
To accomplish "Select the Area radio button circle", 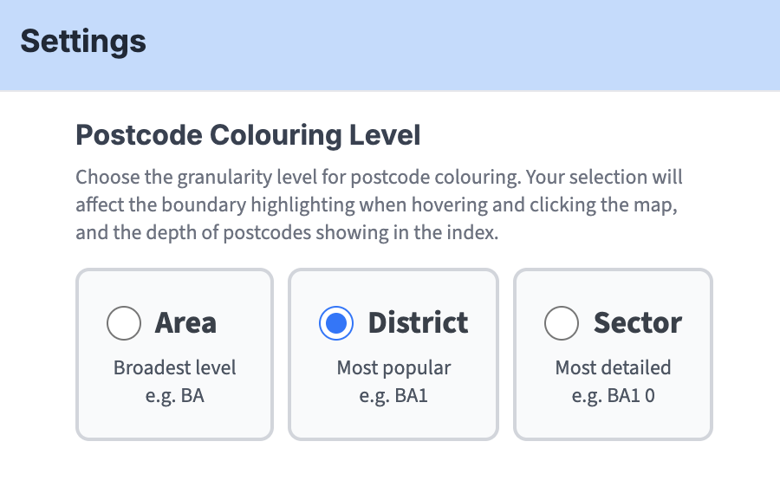I will 124,323.
